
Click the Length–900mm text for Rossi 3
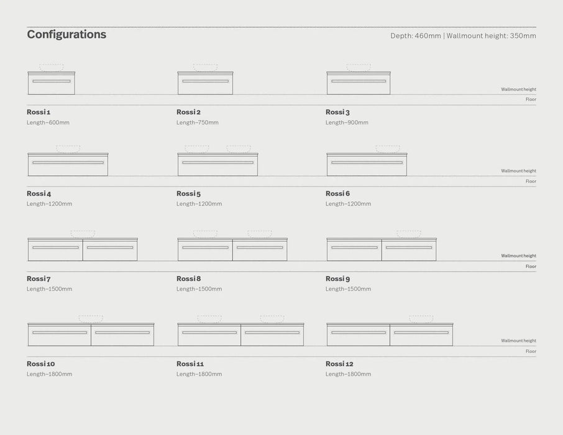347,122
